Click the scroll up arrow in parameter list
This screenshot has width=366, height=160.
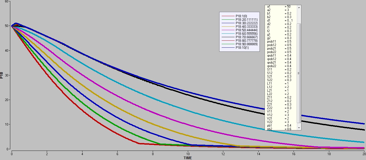299,7
